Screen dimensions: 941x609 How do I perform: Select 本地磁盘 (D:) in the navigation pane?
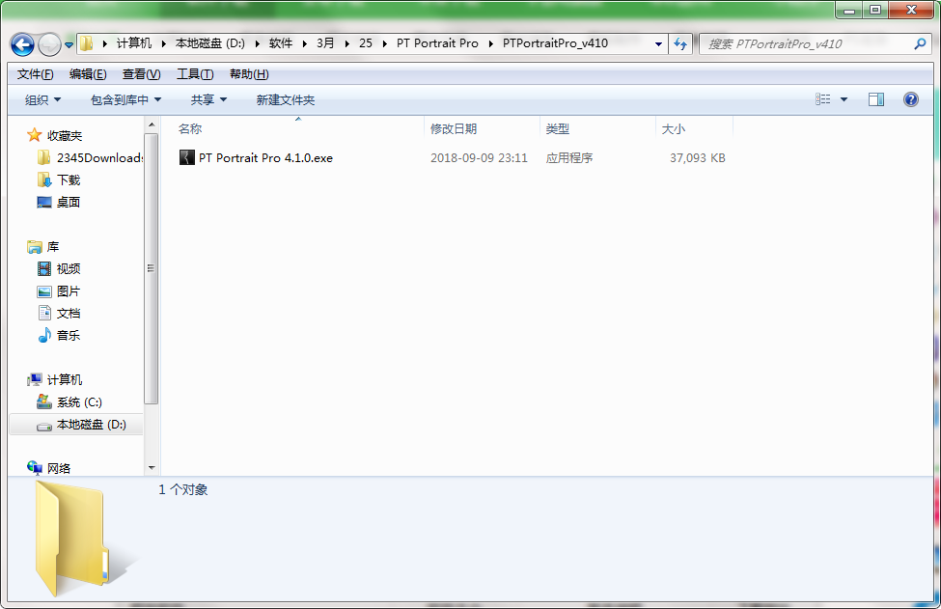92,425
